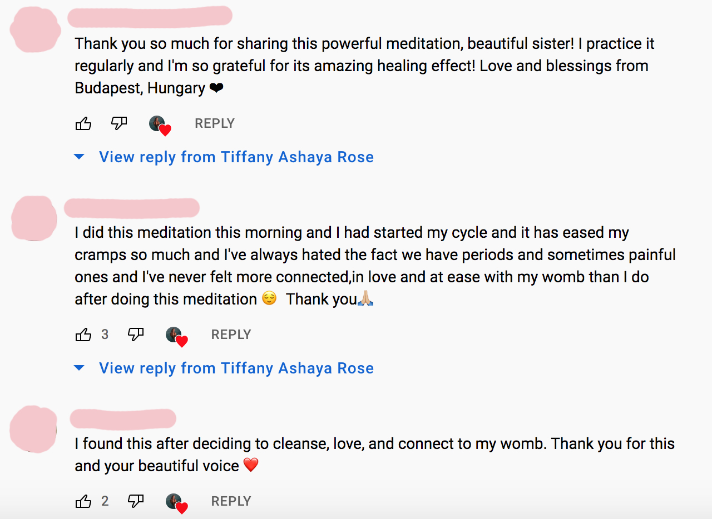Click the blurred username above "beautiful voice" comment

123,418
